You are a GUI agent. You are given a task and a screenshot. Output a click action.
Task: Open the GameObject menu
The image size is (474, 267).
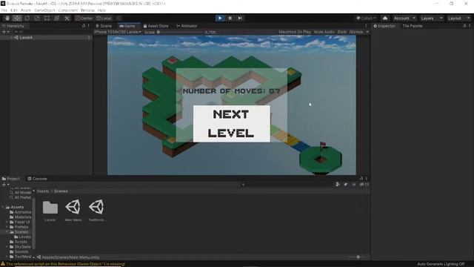click(x=44, y=10)
